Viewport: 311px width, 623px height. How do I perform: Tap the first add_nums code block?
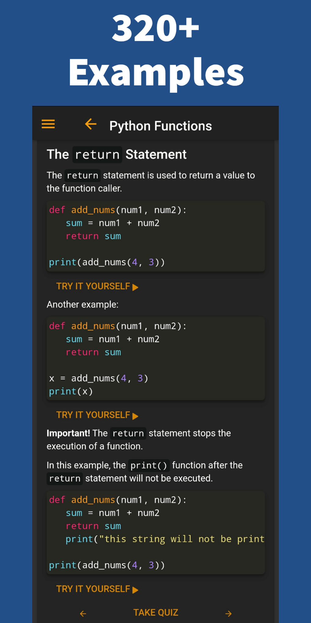coord(155,236)
